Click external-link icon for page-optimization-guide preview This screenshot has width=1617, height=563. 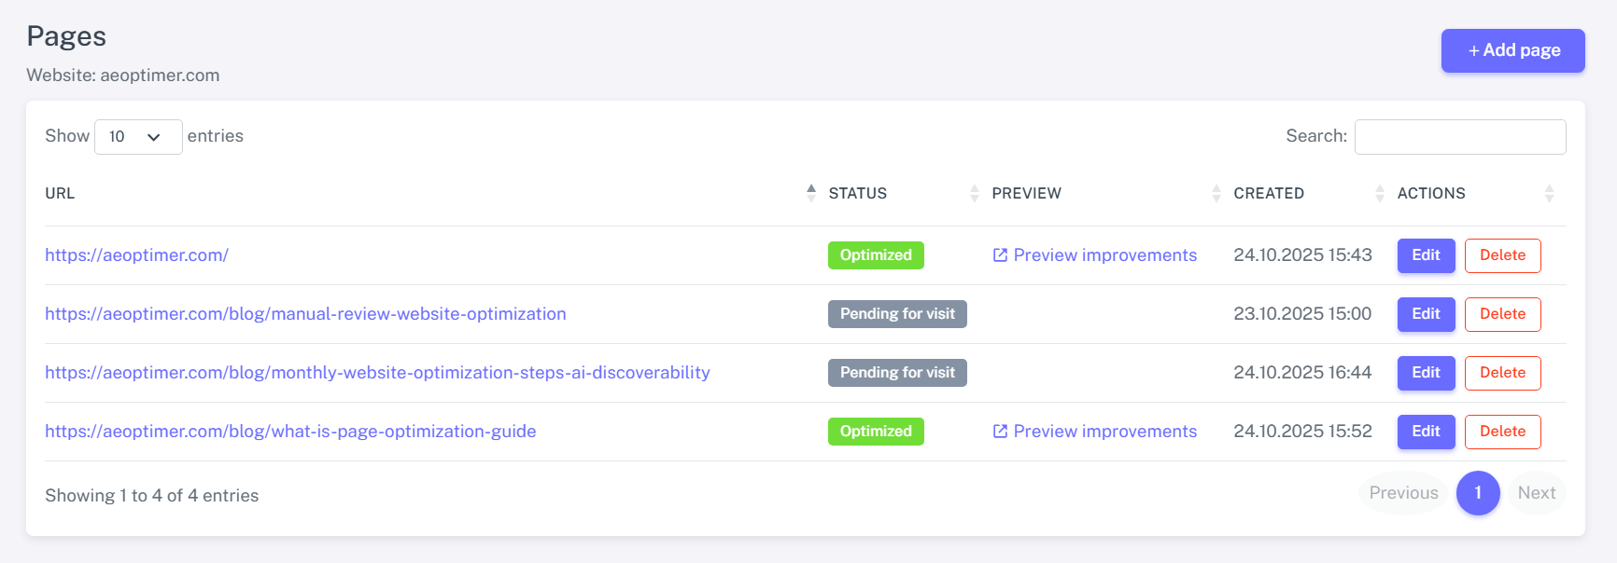pyautogui.click(x=1000, y=432)
